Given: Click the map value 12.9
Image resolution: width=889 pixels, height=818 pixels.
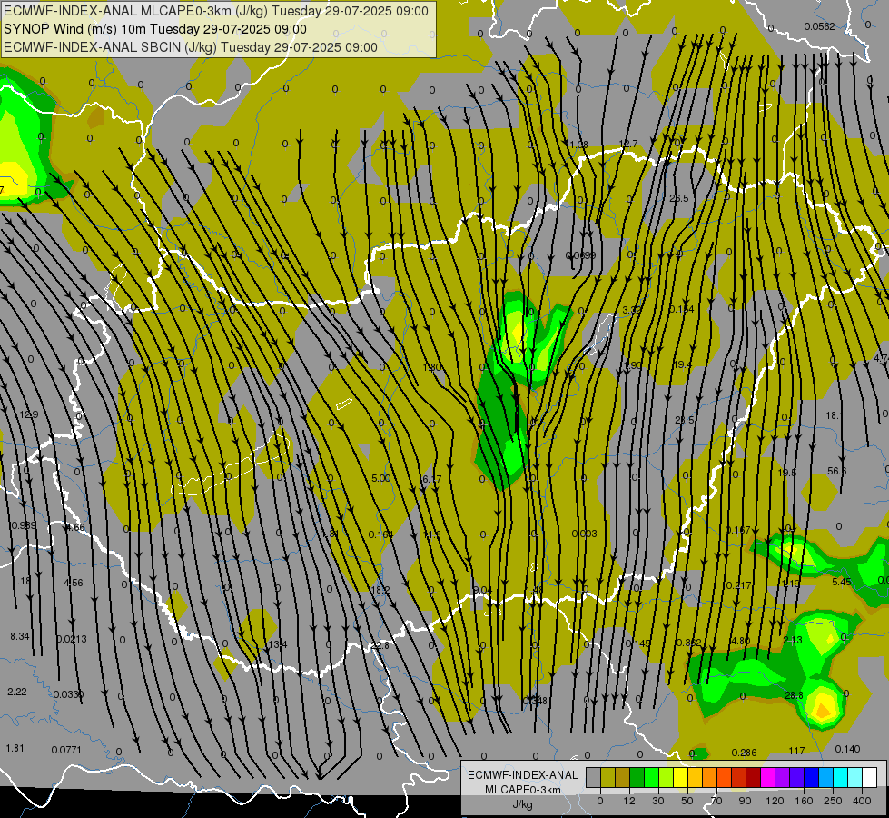Looking at the screenshot, I should point(28,415).
